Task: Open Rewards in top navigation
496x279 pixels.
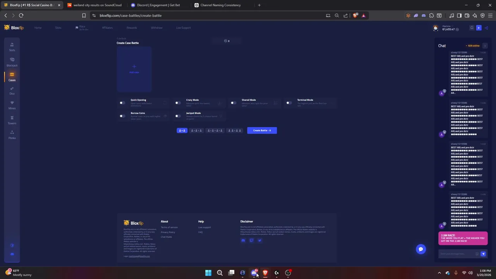Action: [132, 28]
